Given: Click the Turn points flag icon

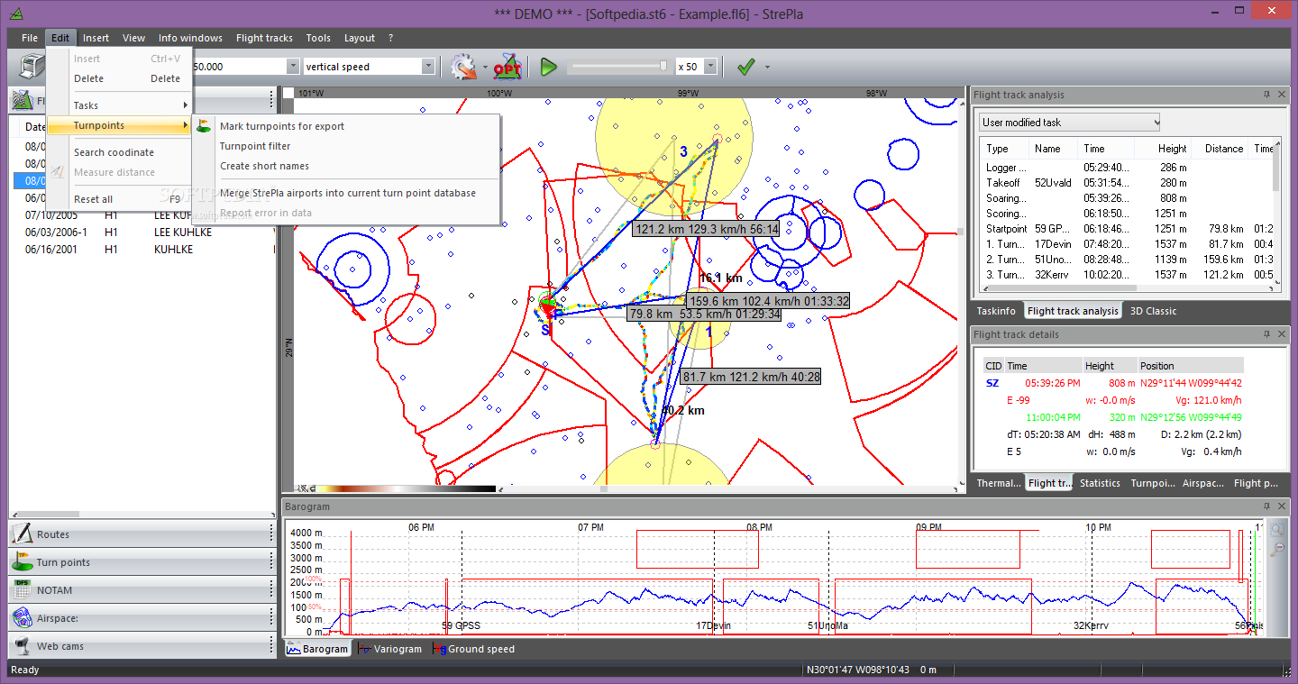Looking at the screenshot, I should click(23, 561).
